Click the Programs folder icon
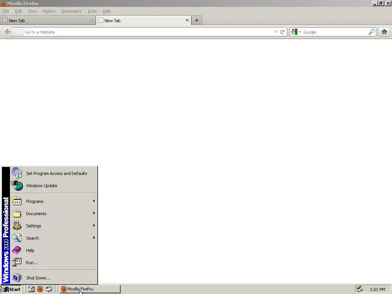 (x=17, y=201)
